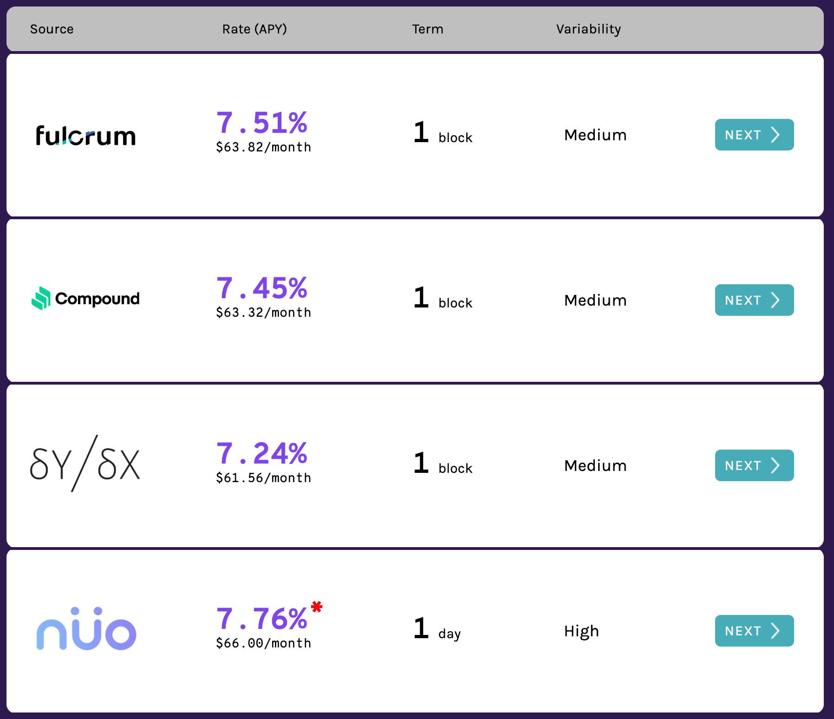Sort by the Source column header

point(52,29)
